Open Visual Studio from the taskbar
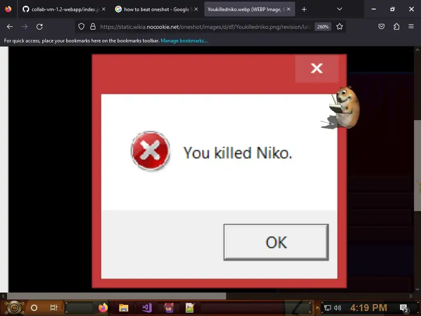Screen dimensions: 421x316 click(x=147, y=308)
